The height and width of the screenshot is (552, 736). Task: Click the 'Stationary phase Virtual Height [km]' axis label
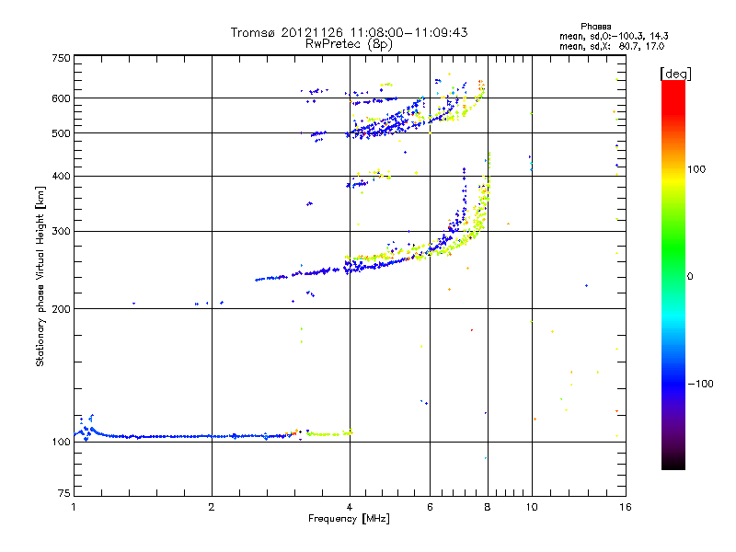[x=40, y=277]
